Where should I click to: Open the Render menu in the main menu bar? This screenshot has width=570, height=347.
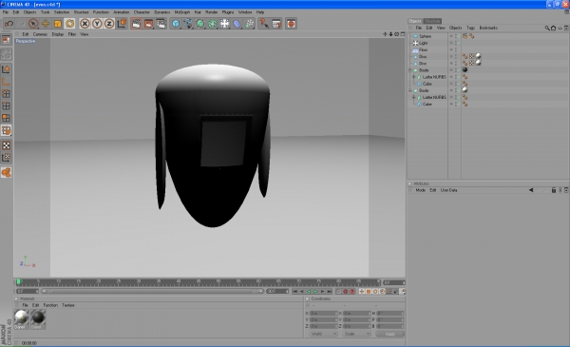(211, 12)
